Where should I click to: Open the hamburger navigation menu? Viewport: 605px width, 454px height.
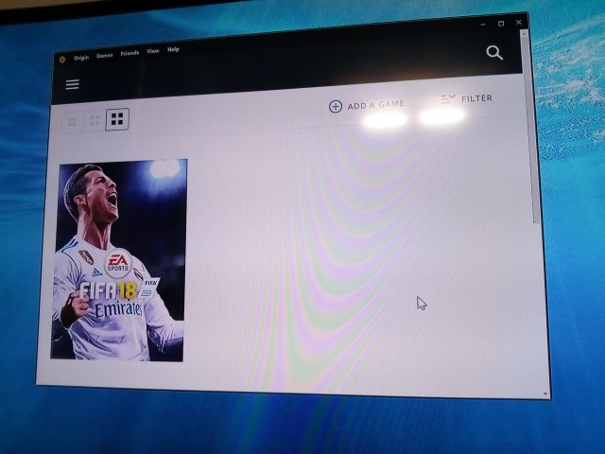click(72, 84)
